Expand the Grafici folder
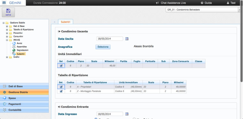This screenshot has width=243, height=119. pos(7,57)
